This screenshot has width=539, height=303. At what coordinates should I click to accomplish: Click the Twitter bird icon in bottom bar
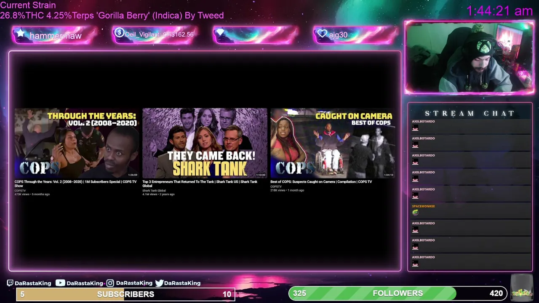tap(159, 283)
